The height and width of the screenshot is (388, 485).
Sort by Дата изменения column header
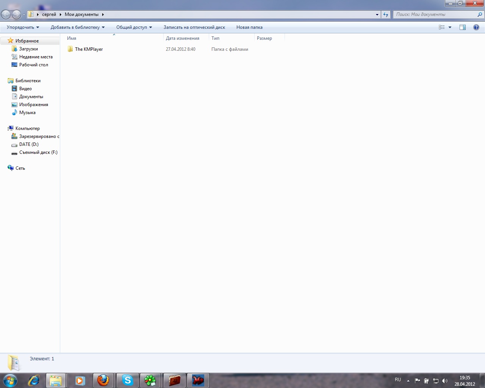click(x=182, y=38)
